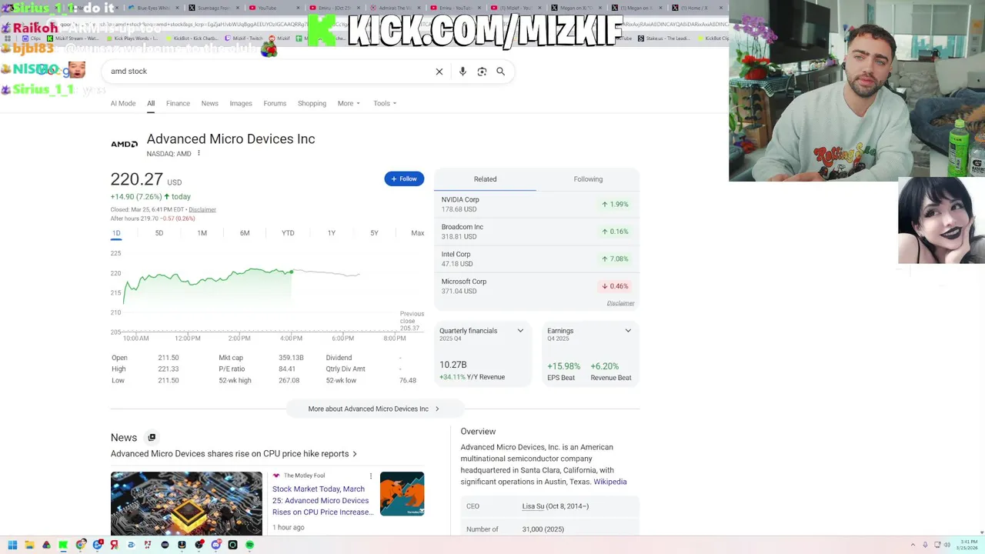This screenshot has height=554, width=985.
Task: Select the Max chart range
Action: (x=417, y=233)
